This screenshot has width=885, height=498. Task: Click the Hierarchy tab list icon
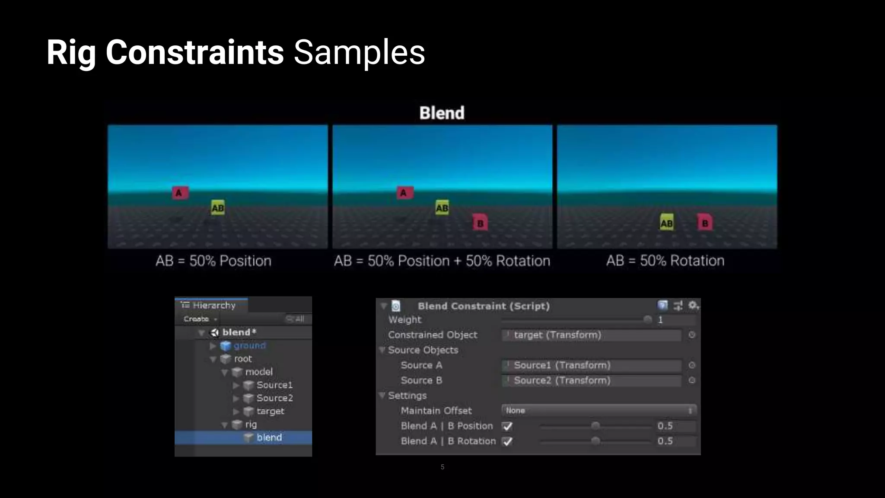tap(185, 305)
